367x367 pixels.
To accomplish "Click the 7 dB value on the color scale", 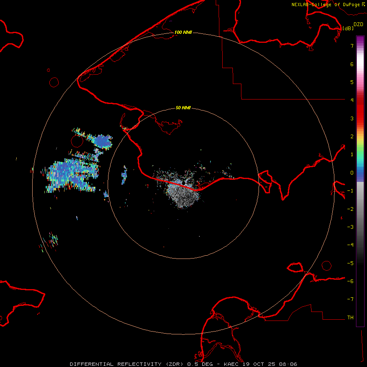I will pos(352,46).
